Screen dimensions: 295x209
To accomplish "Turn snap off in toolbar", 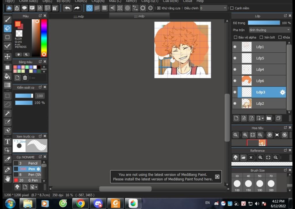I will [x=89, y=8].
